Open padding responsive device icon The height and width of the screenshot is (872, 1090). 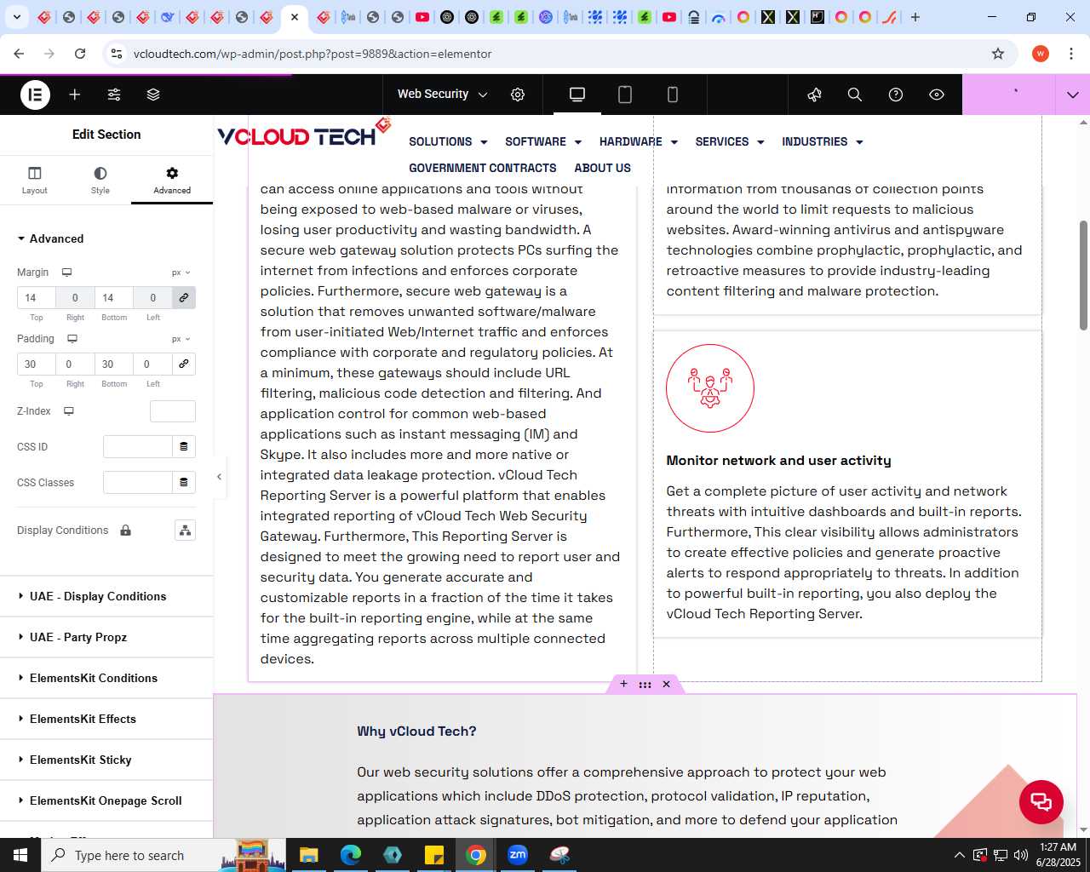click(72, 339)
